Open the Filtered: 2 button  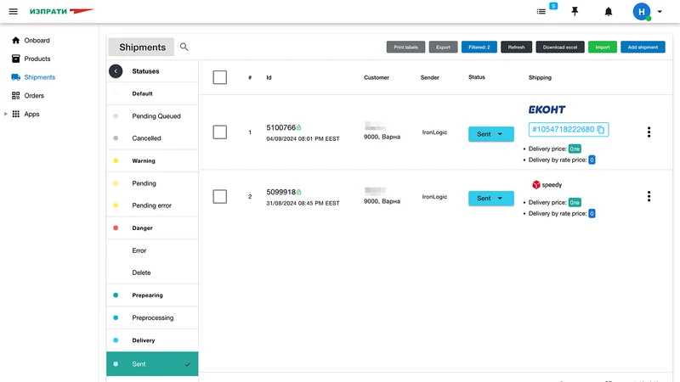click(479, 48)
